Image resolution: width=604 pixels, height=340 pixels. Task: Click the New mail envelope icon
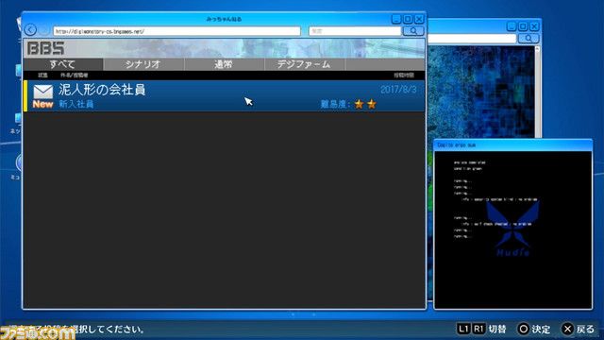point(42,93)
